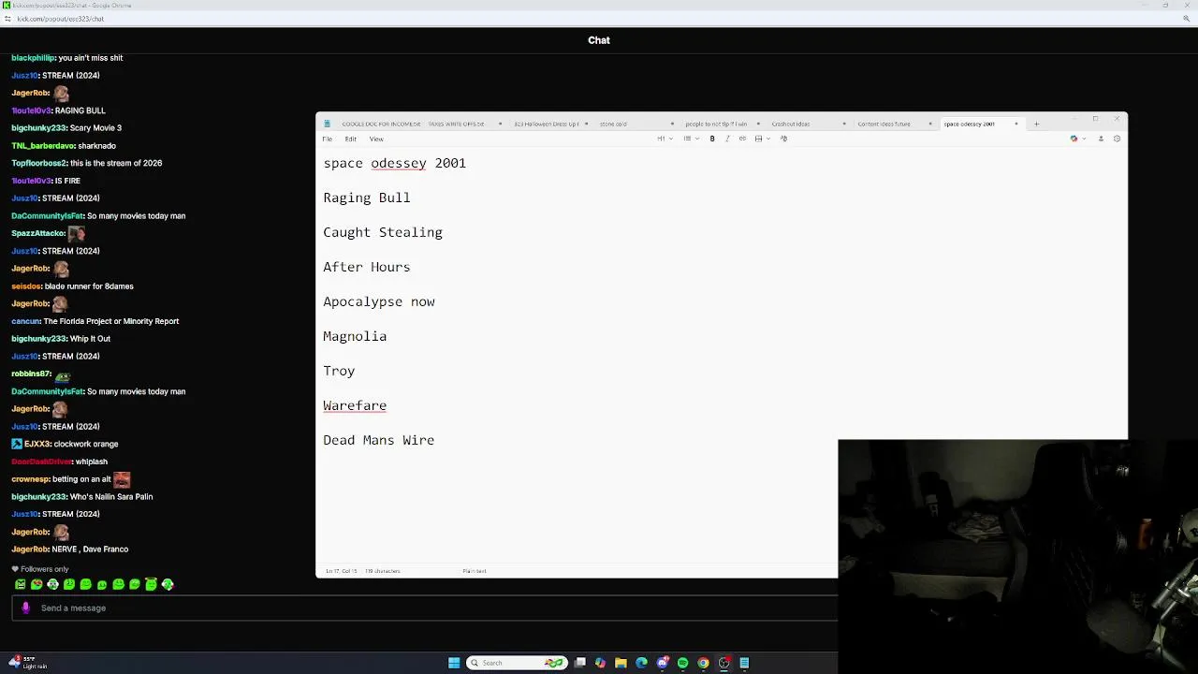Viewport: 1198px width, 674px height.
Task: Insert the last emote in the emote row
Action: point(168,584)
